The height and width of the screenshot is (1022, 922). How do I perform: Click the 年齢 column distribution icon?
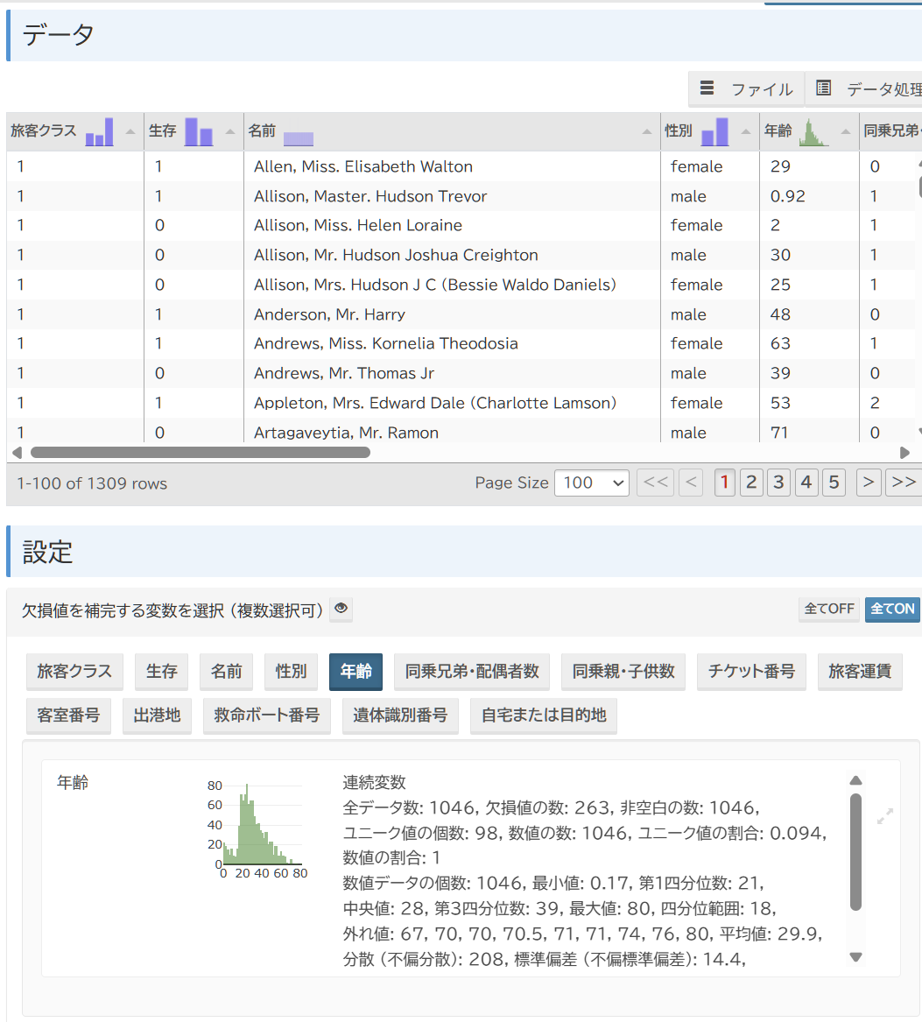click(813, 132)
